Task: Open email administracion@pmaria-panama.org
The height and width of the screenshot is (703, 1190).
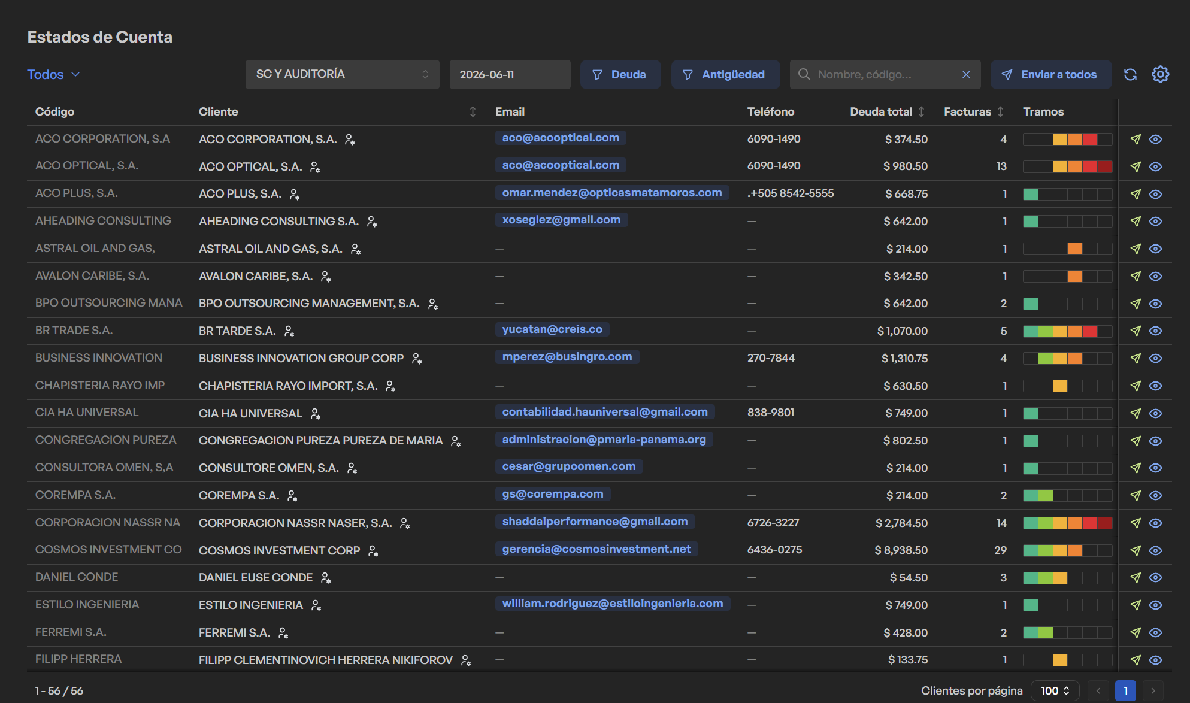Action: pos(604,439)
